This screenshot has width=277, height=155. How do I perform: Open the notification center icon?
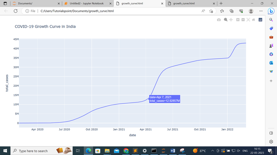tap(270, 151)
